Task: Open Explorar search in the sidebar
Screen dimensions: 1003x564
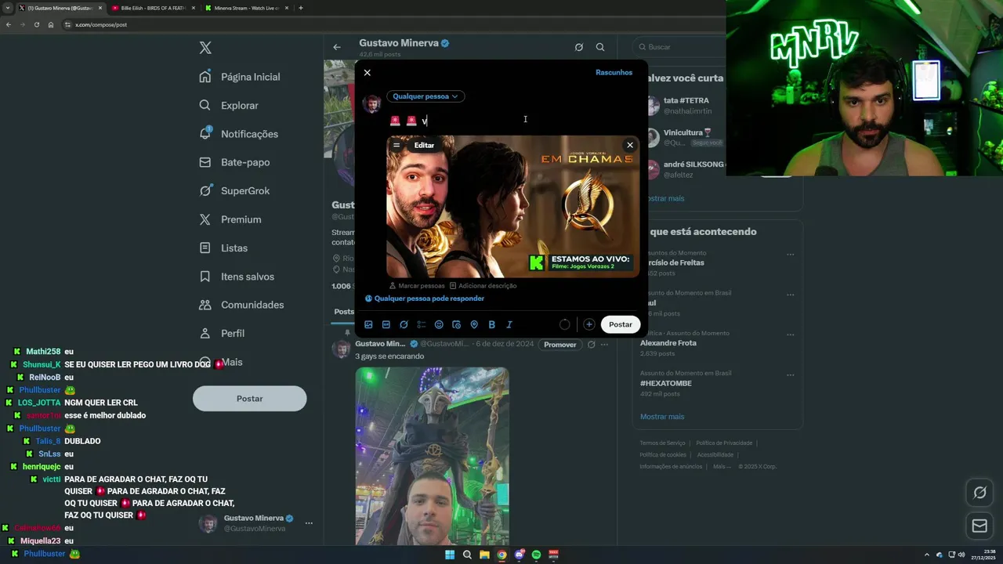Action: coord(205,105)
